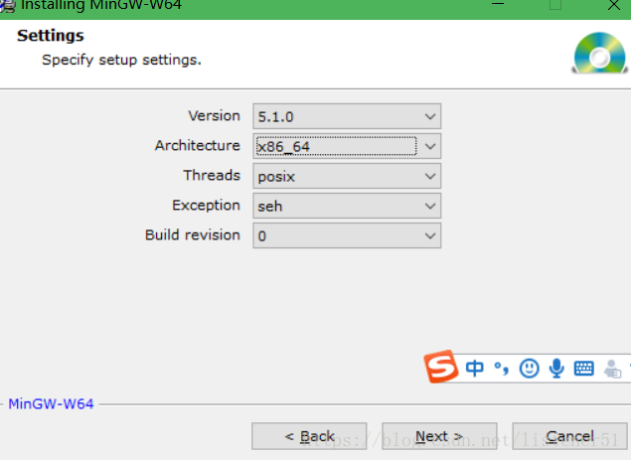Open the Sogou soft keyboard icon

point(584,369)
